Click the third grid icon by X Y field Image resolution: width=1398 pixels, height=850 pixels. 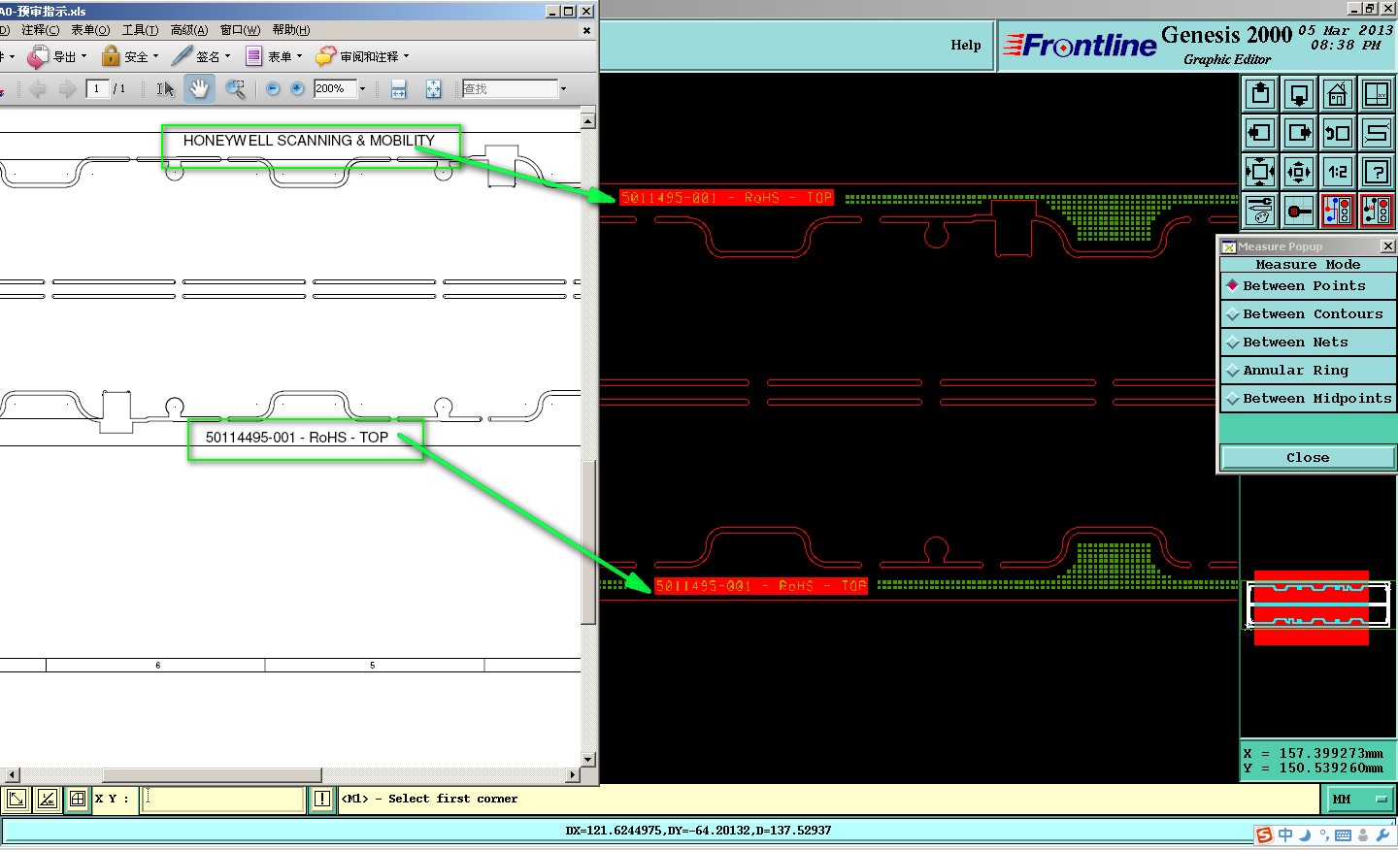click(x=77, y=799)
